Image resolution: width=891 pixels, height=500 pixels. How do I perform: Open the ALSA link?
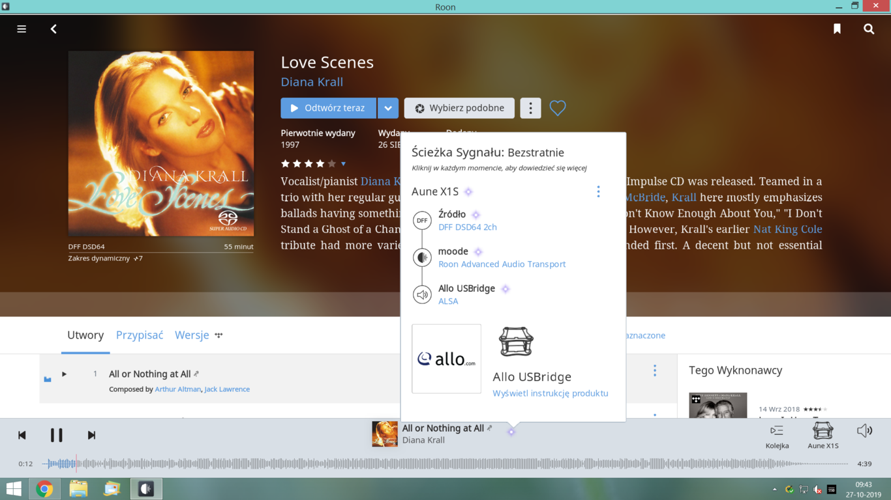point(448,301)
